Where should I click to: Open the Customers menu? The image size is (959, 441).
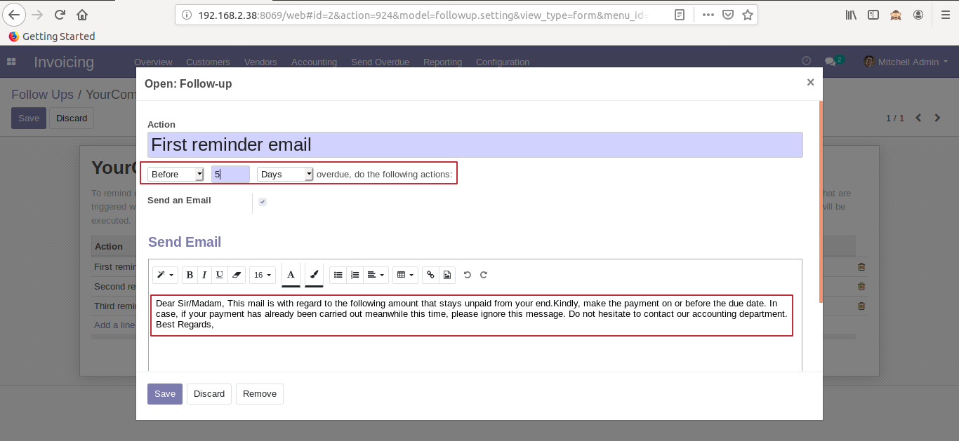pos(208,62)
